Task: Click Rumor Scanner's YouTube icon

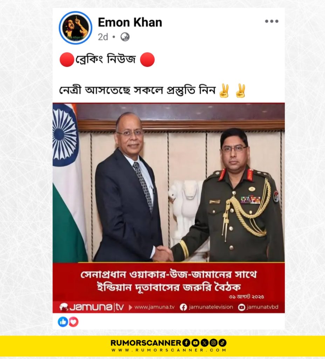Action: (195, 343)
